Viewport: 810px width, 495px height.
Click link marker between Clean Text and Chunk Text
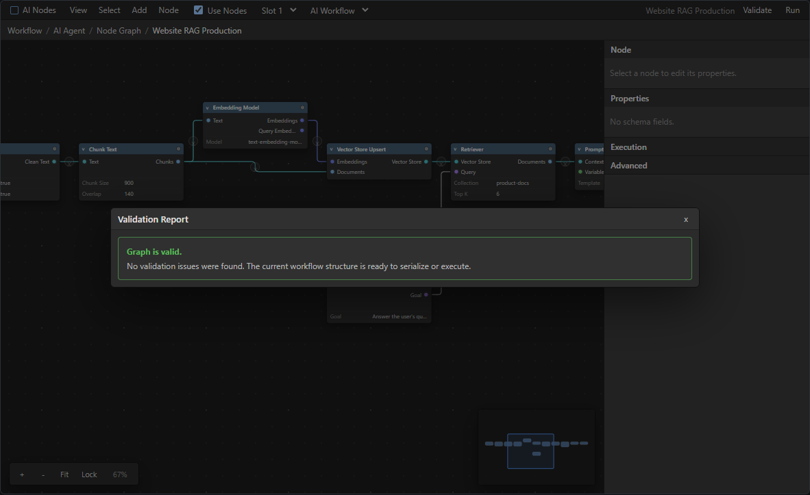tap(69, 162)
